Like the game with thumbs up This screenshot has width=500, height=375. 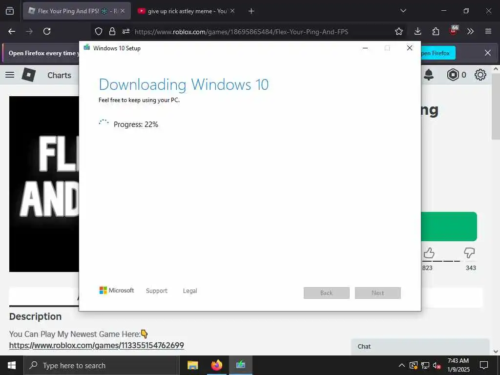click(429, 253)
